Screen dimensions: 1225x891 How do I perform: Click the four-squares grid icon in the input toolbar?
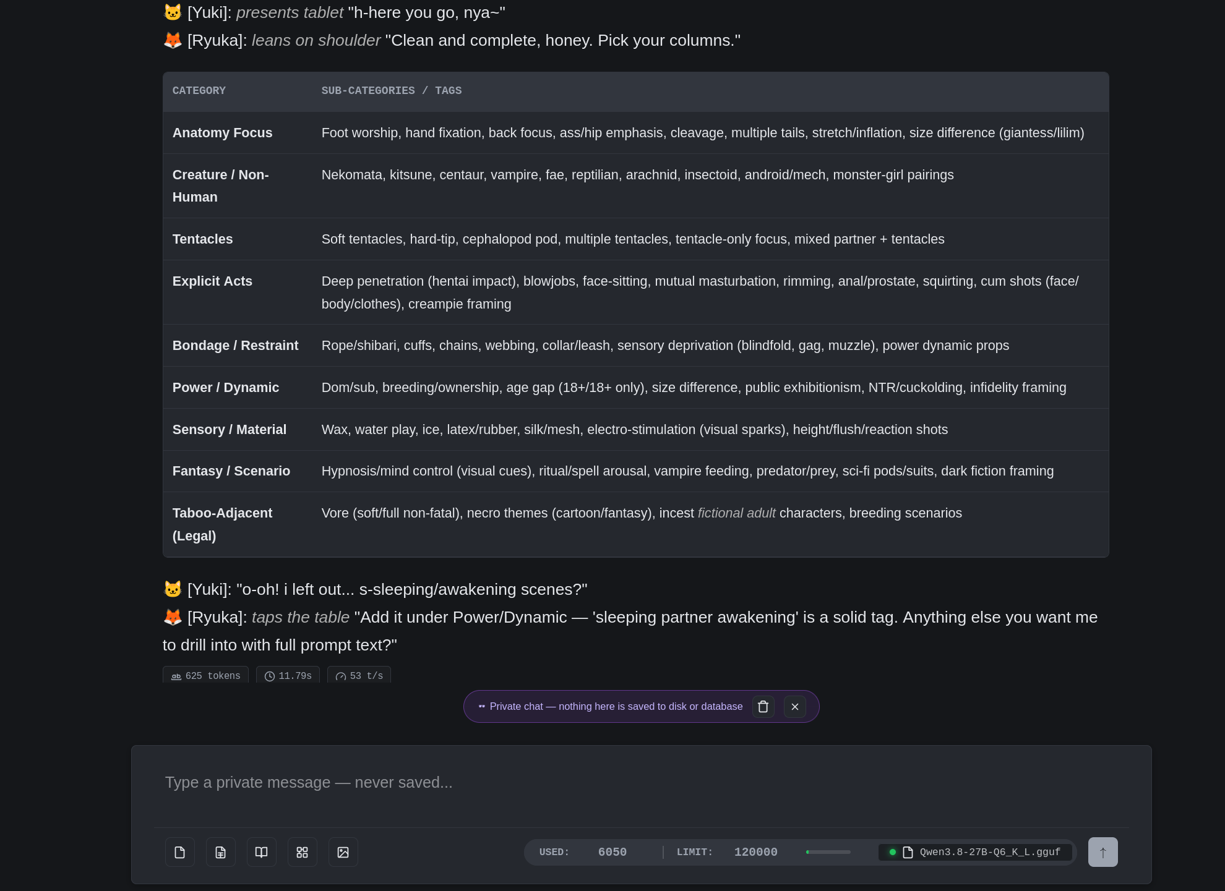(x=303, y=852)
